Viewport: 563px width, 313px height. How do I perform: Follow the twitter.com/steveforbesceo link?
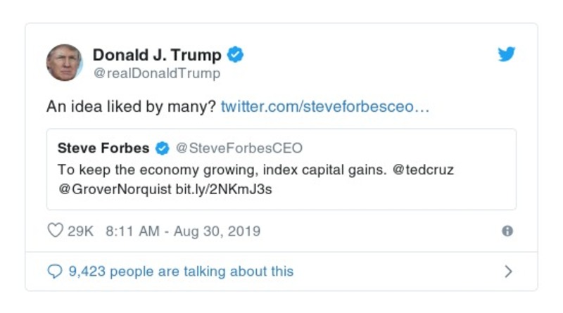coord(325,107)
